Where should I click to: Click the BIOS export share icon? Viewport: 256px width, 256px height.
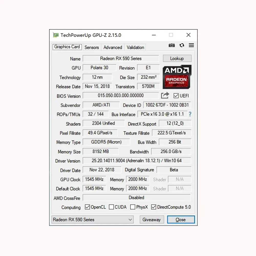[x=165, y=95]
